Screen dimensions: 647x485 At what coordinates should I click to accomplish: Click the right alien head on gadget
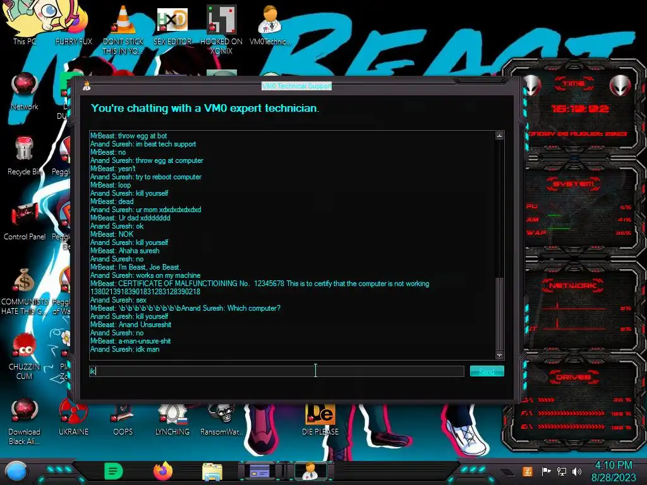[x=620, y=85]
